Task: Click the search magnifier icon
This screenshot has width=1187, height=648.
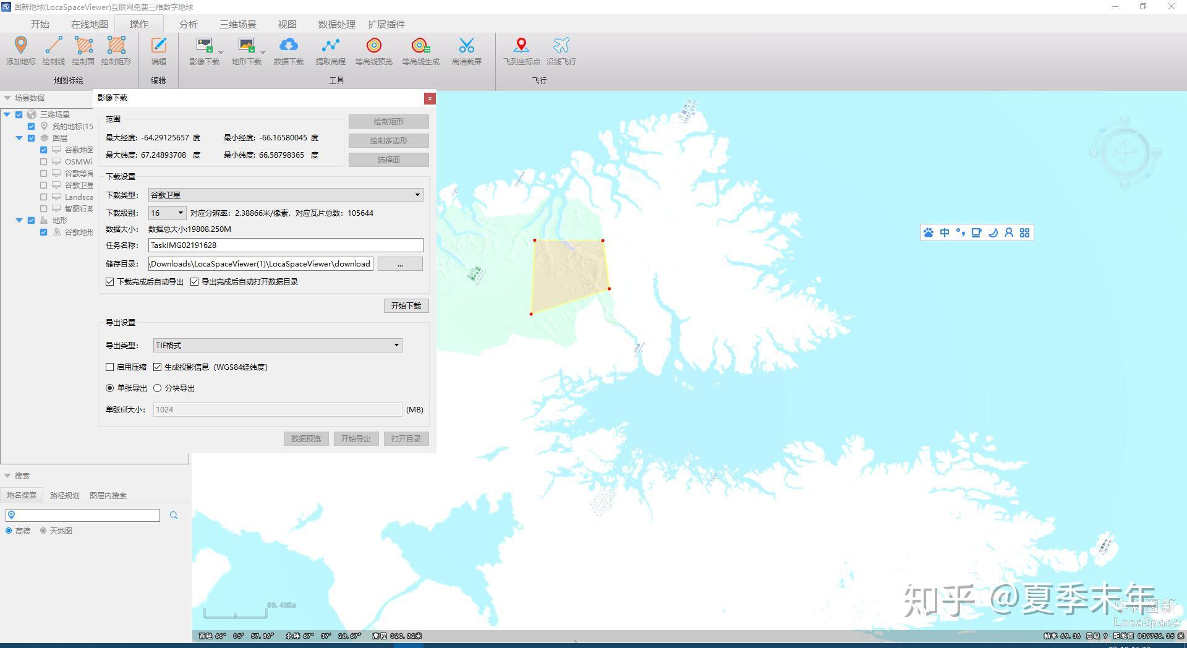Action: [174, 515]
